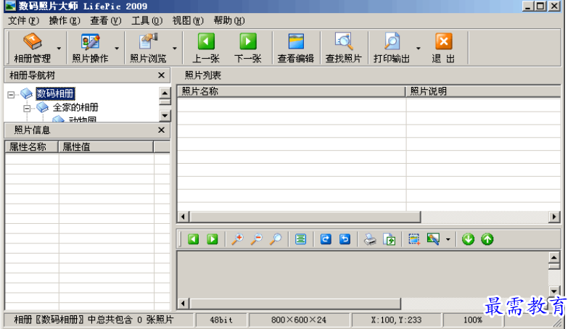573x329 pixels.
Task: Close the 相册导航树 panel
Action: [161, 75]
